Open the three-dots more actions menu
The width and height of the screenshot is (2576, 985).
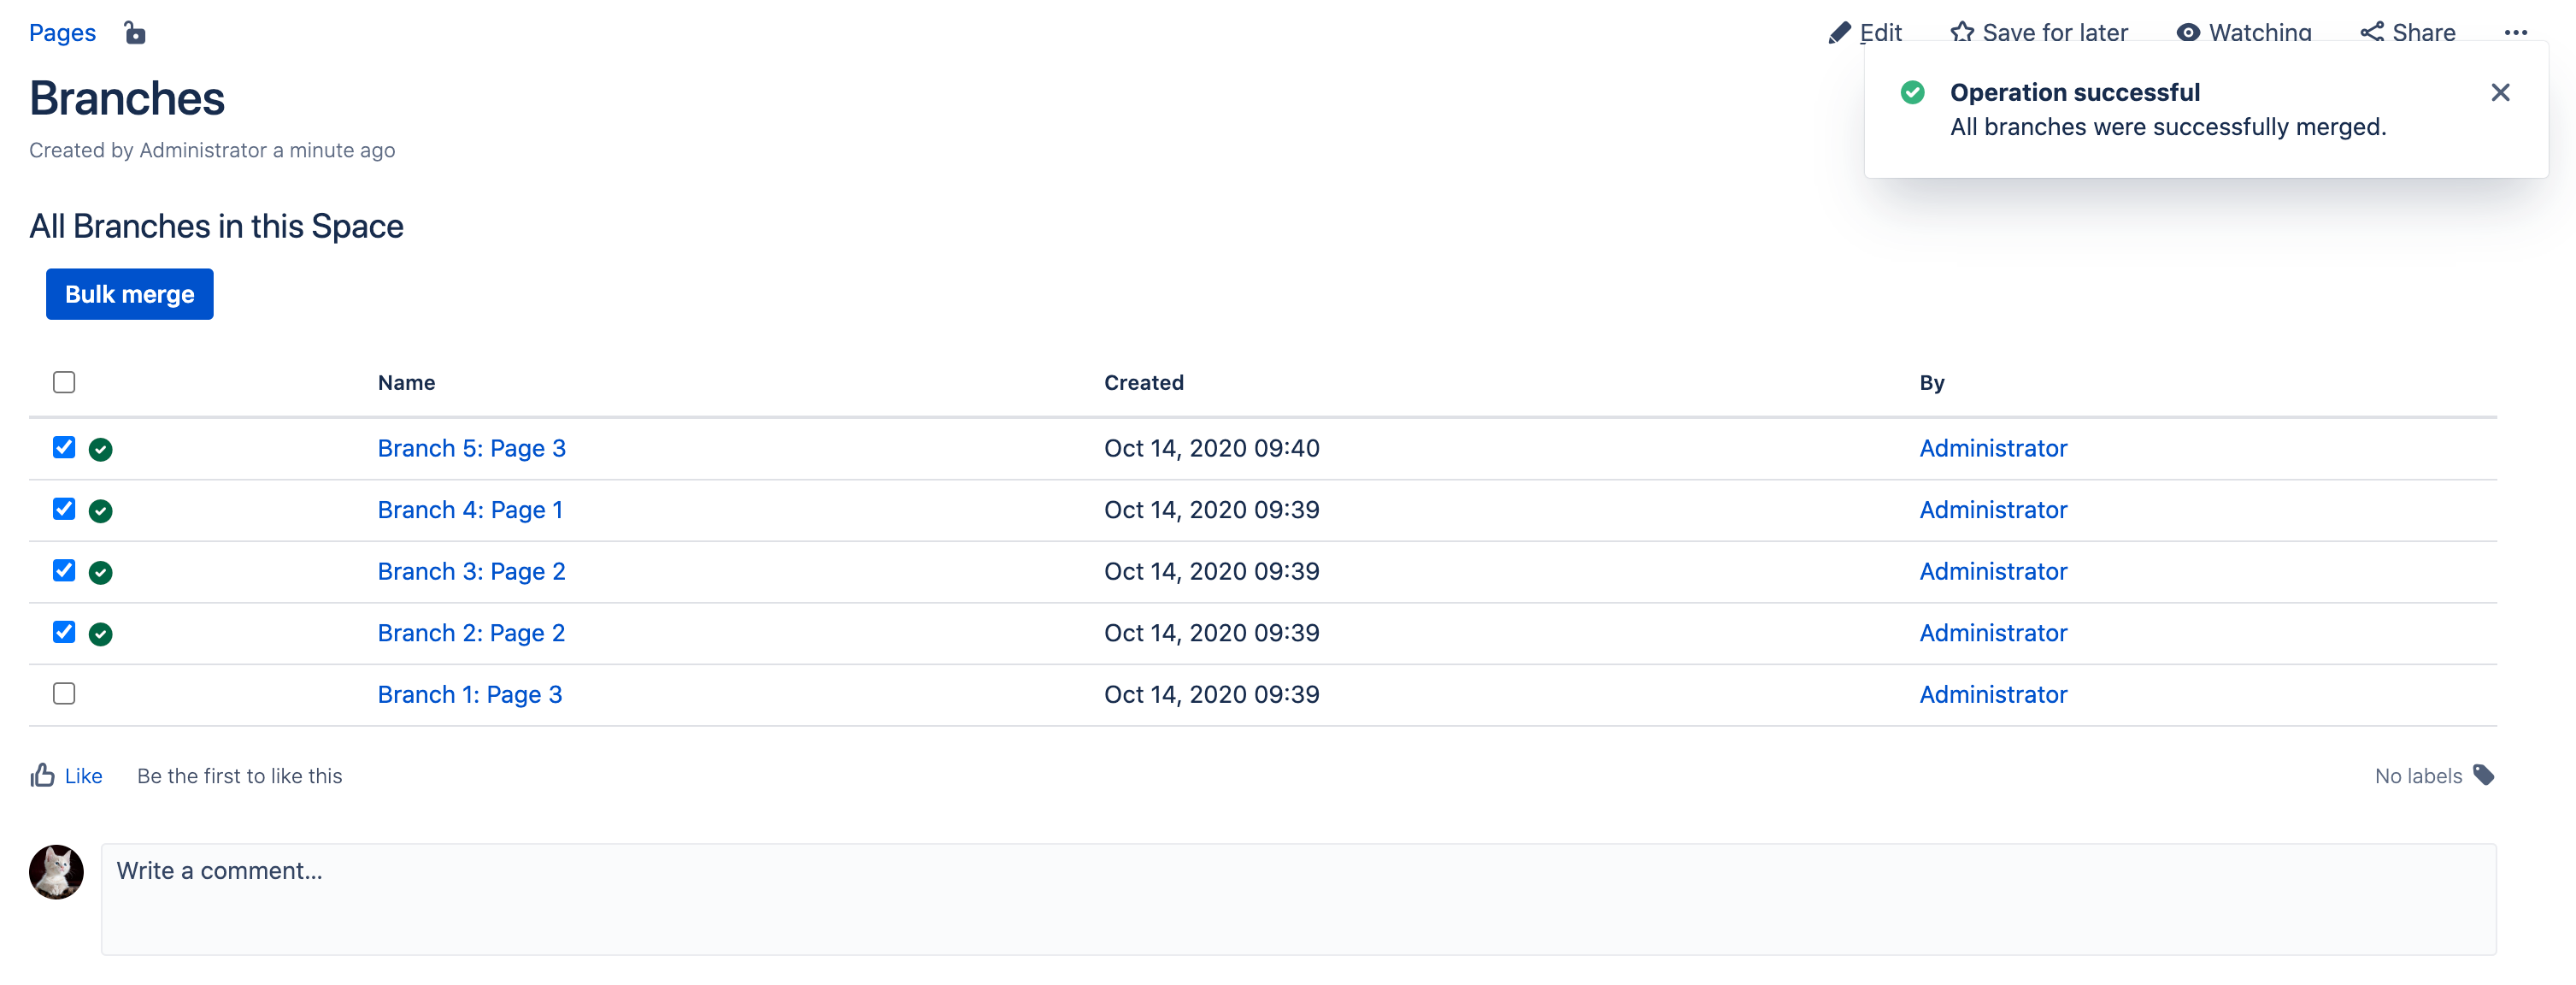2515,33
